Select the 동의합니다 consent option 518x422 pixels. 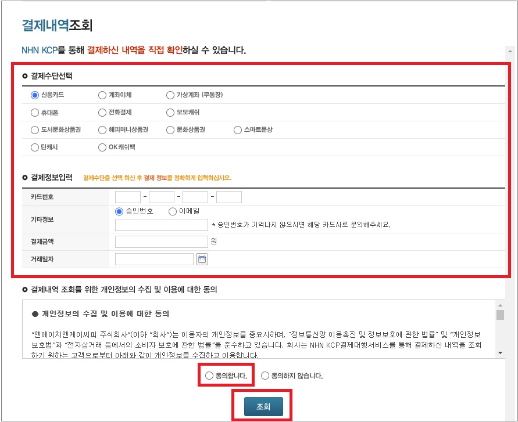coord(209,376)
